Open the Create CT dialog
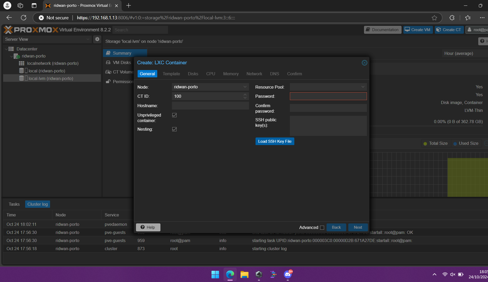Image resolution: width=488 pixels, height=282 pixels. (449, 30)
